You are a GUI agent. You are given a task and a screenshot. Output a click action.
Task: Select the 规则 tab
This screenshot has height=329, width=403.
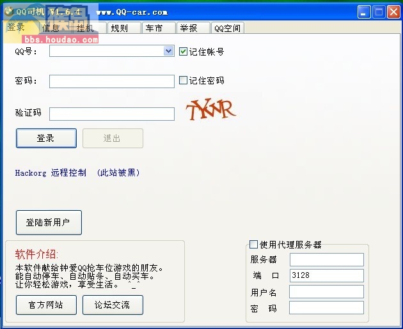coord(124,27)
